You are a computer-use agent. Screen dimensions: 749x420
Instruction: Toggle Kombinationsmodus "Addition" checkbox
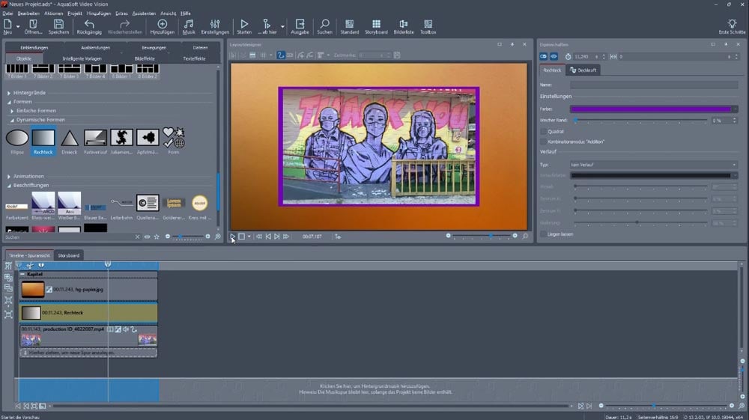click(x=544, y=141)
